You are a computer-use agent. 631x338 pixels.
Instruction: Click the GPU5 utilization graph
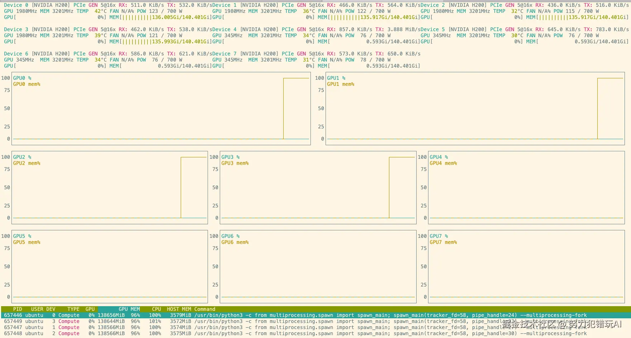click(110, 267)
